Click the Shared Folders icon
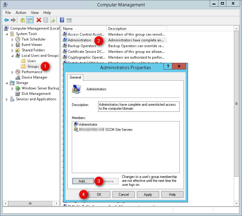 click(18, 50)
